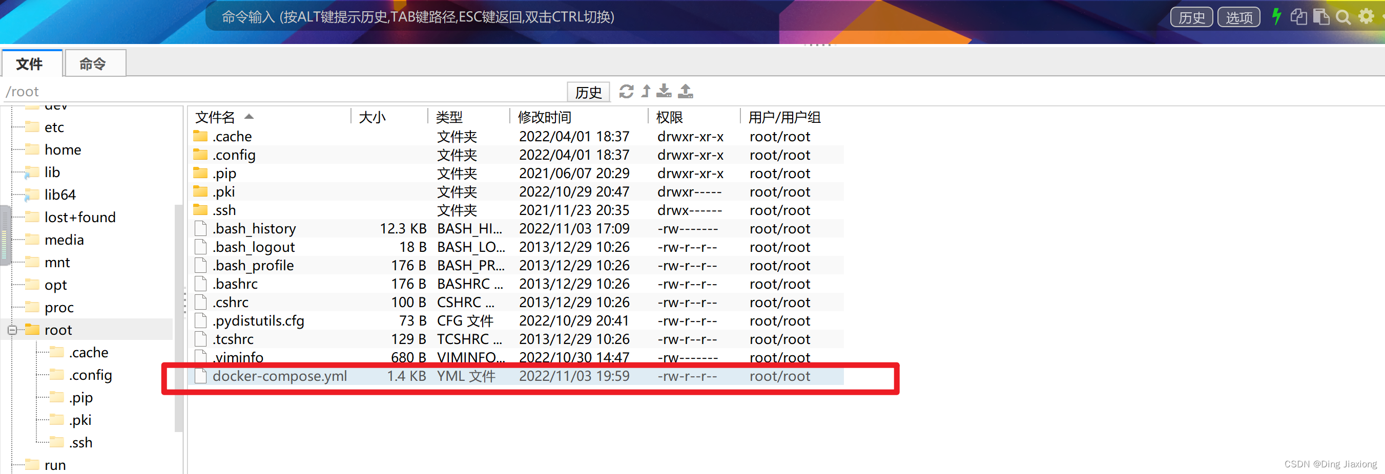
Task: Select home folder in tree
Action: (63, 150)
